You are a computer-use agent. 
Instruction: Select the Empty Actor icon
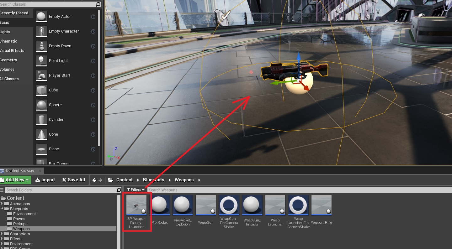[41, 17]
